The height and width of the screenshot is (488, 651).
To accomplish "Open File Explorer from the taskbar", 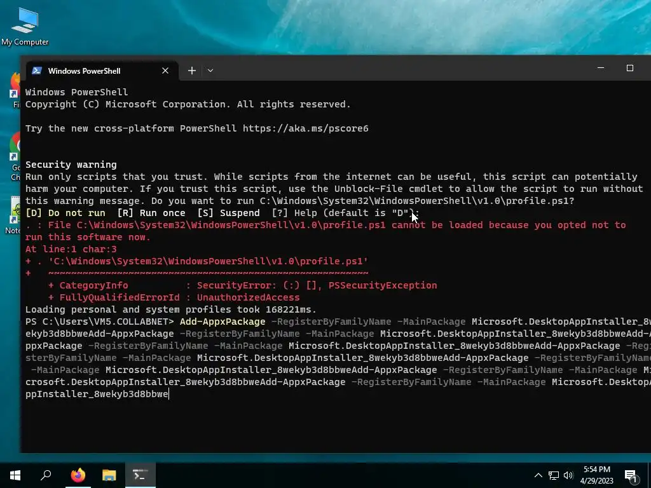I will 109,475.
